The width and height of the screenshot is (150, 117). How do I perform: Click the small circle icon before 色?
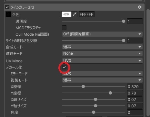14,14
